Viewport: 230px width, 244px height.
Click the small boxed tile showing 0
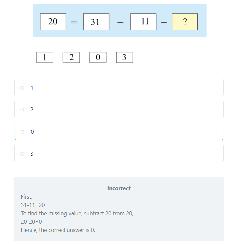[98, 57]
